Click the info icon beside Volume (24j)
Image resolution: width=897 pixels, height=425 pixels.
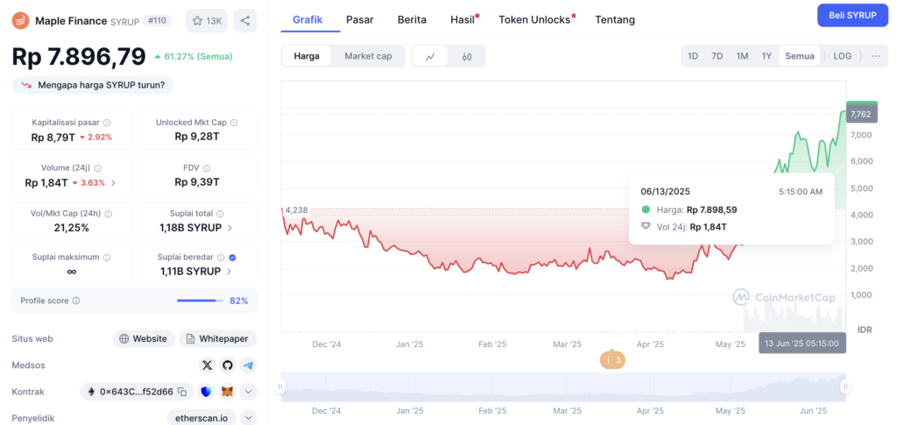coord(98,168)
